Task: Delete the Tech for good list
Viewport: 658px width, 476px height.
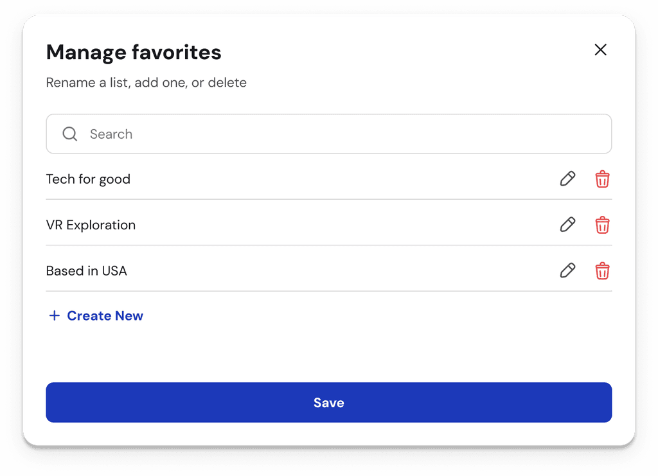Action: (602, 179)
